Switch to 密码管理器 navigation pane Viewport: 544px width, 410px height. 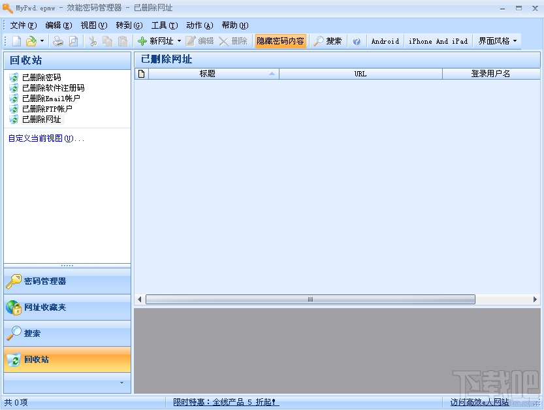67,281
